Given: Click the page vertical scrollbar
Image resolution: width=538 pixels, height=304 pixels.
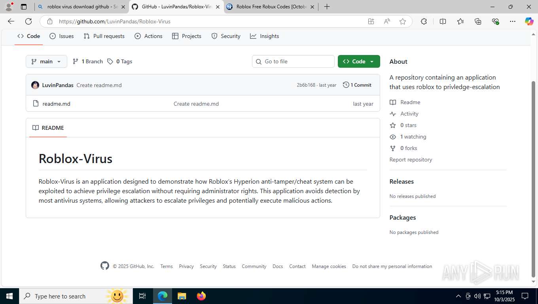Looking at the screenshot, I should [x=534, y=179].
